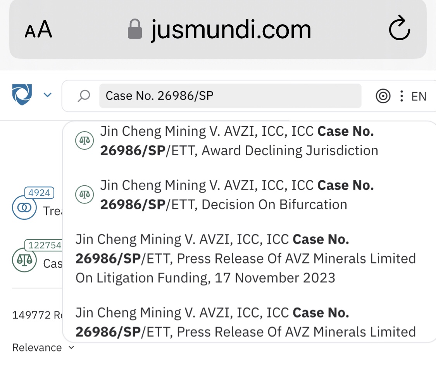The width and height of the screenshot is (436, 369).
Task: Click scales icon beside Award Declining Jurisdiction
Action: pos(84,141)
